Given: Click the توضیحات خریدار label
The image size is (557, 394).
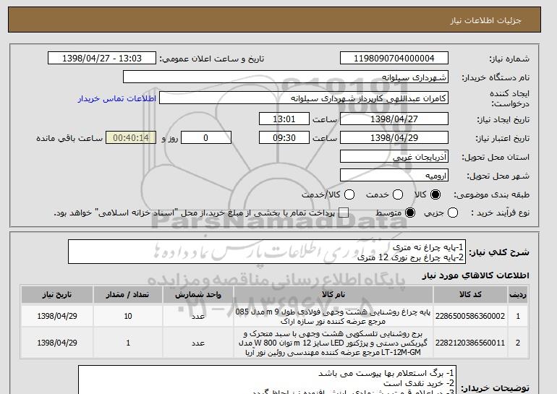Looking at the screenshot, I should click(x=495, y=387).
